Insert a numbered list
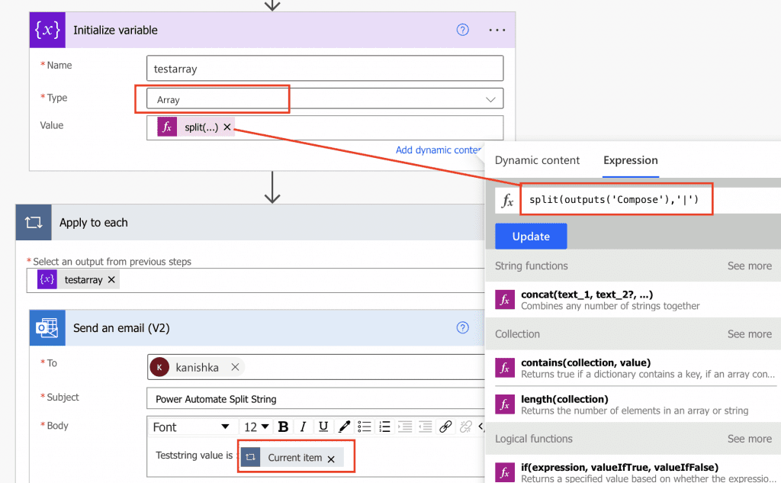The height and width of the screenshot is (483, 781). pyautogui.click(x=384, y=427)
